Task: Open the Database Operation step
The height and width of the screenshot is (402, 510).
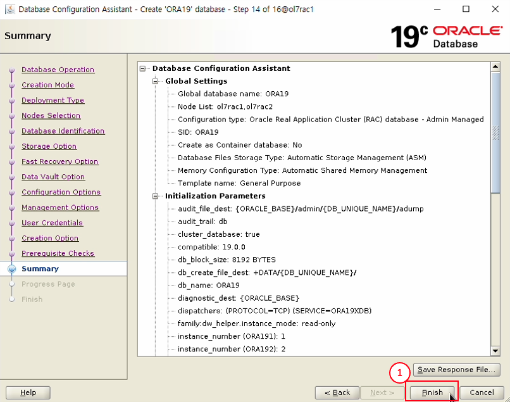Action: [58, 70]
